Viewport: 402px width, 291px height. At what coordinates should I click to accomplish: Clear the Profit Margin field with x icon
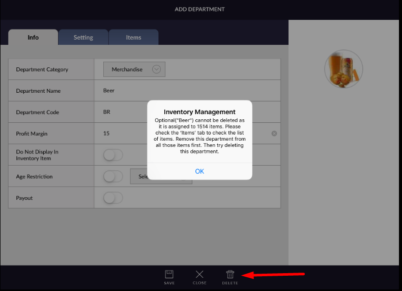pos(274,134)
